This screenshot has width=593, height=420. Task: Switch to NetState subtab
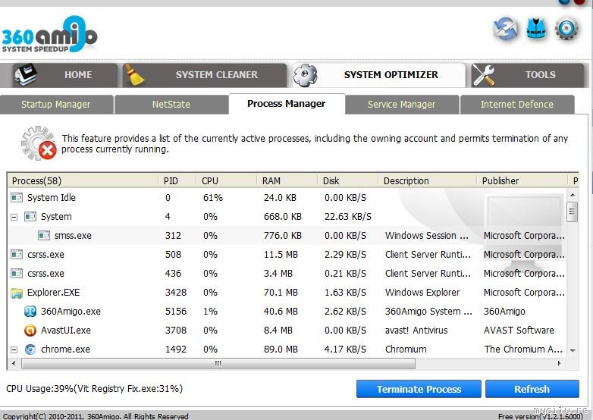pos(171,105)
